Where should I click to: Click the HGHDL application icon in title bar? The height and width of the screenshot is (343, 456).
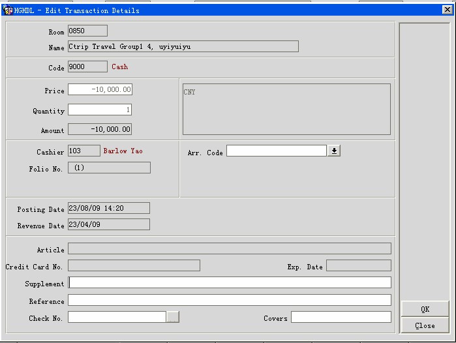(7, 10)
